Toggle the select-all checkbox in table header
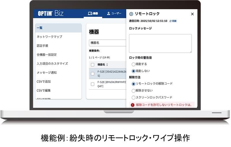This screenshot has width=231, height=147. 92,65
